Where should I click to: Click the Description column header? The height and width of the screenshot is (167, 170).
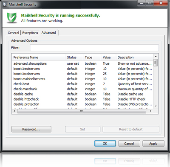pyautogui.click(x=134, y=58)
